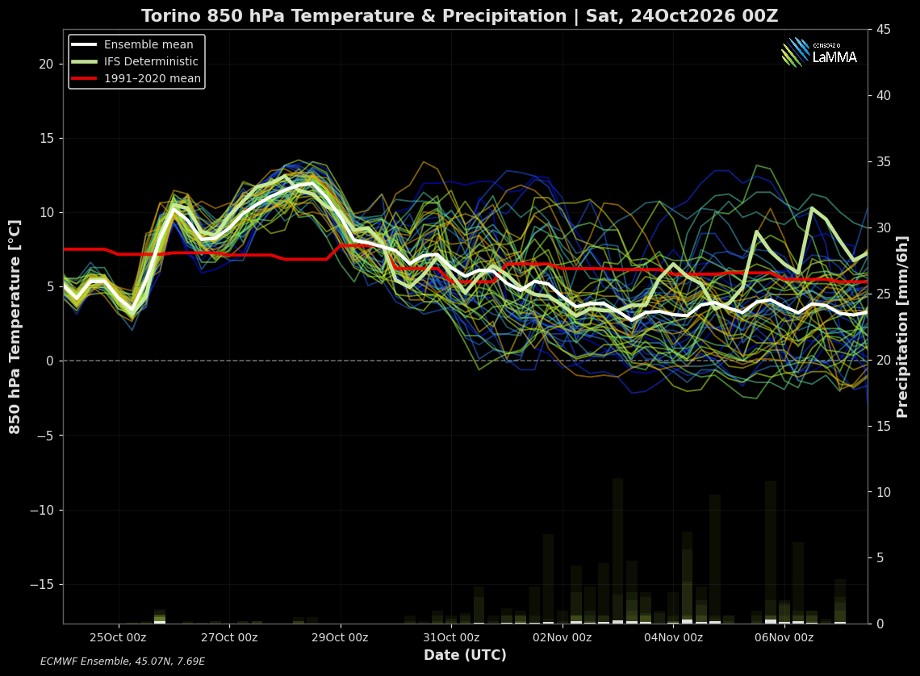Click the '20' tick on the precipitation axis
The height and width of the screenshot is (676, 920).
point(884,360)
